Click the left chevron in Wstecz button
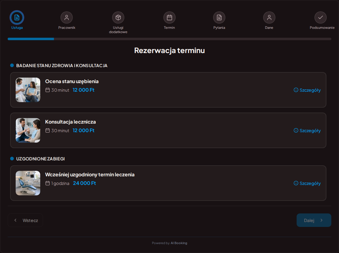Screen dimensions: 339x253 tap(15, 220)
